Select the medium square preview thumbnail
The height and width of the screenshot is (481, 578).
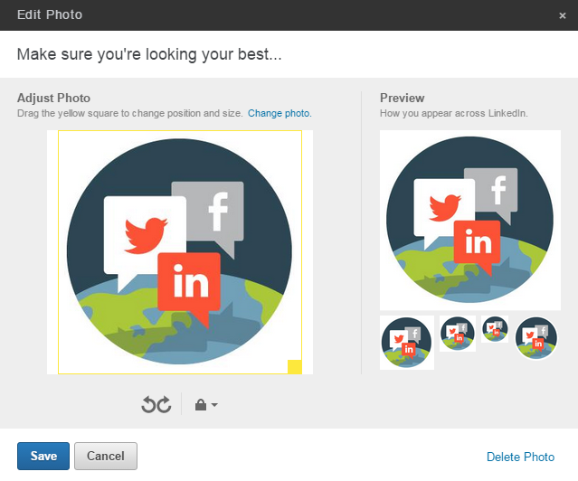(458, 334)
